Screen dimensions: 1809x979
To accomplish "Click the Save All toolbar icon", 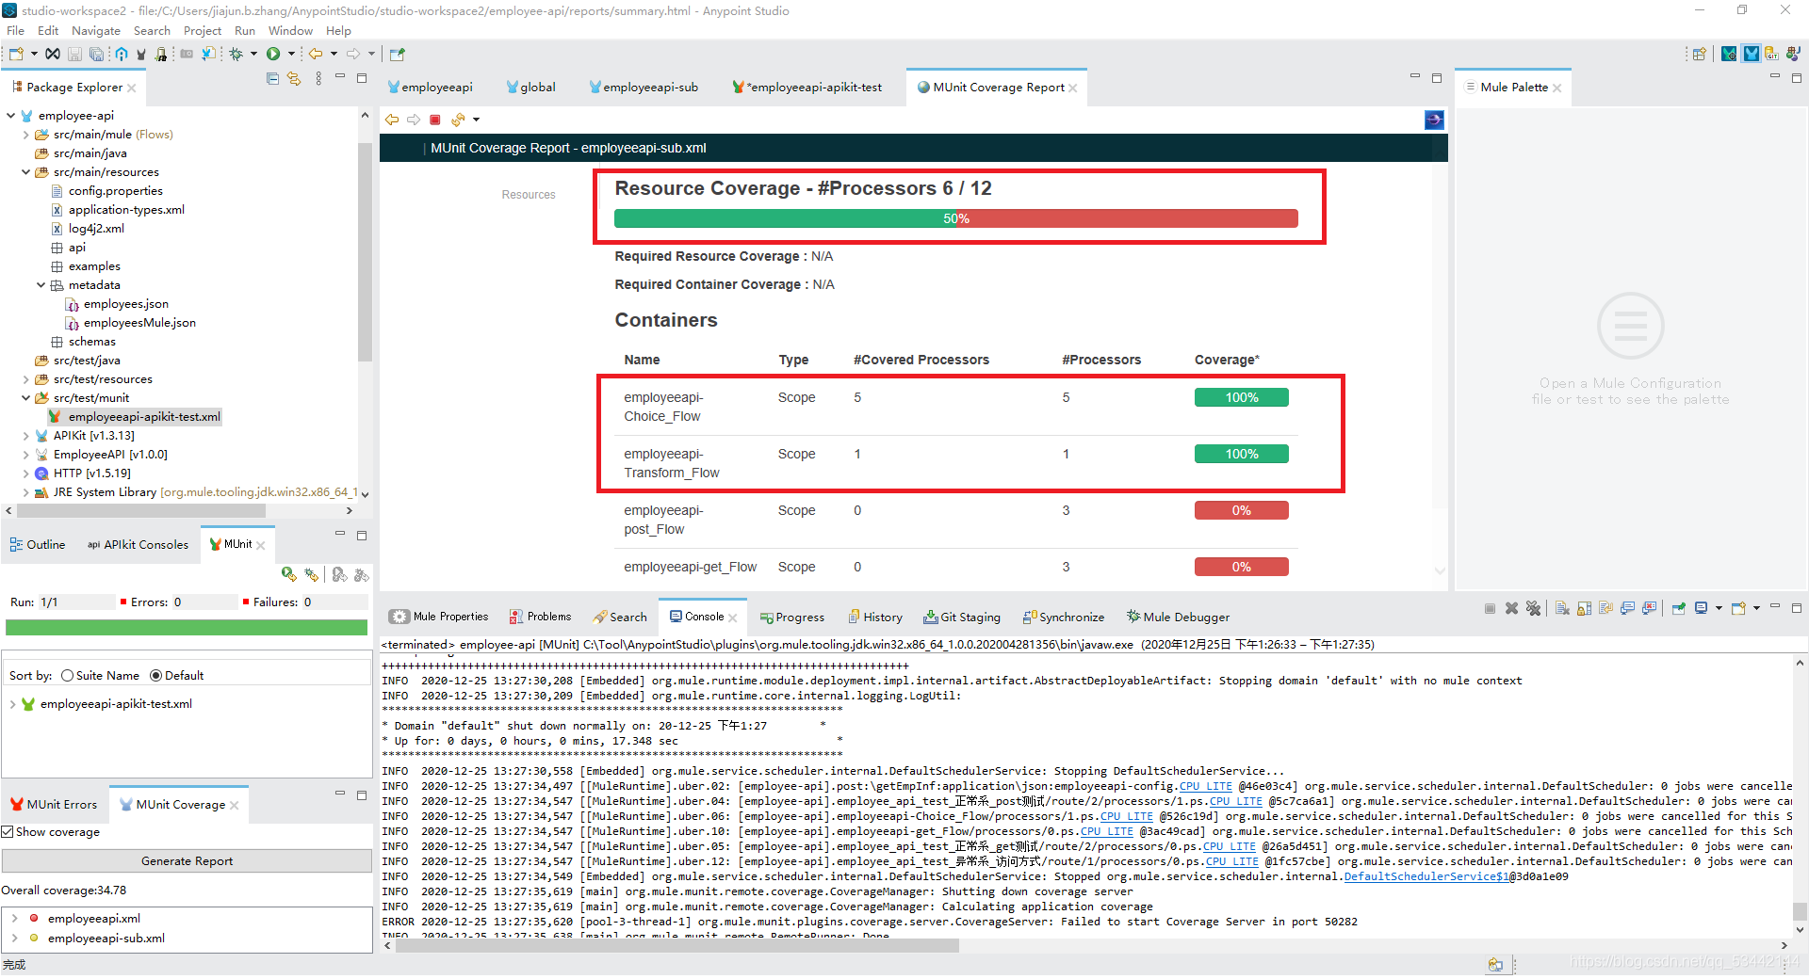I will tap(95, 55).
